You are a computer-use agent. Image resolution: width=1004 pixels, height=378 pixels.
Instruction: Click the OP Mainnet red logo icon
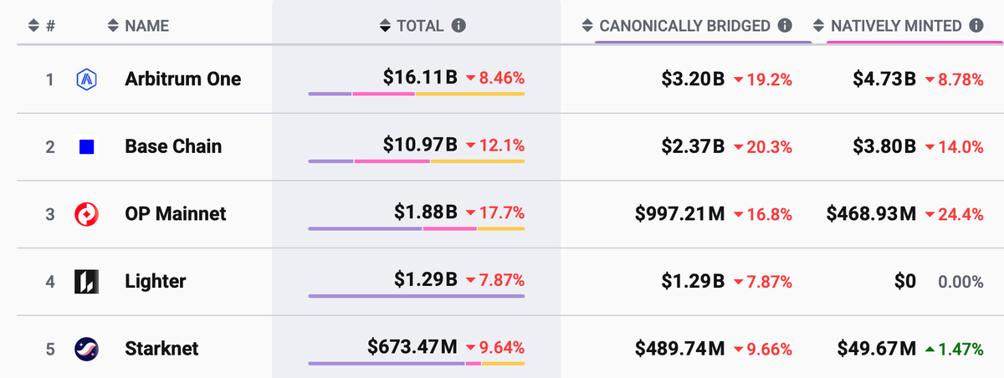(87, 215)
